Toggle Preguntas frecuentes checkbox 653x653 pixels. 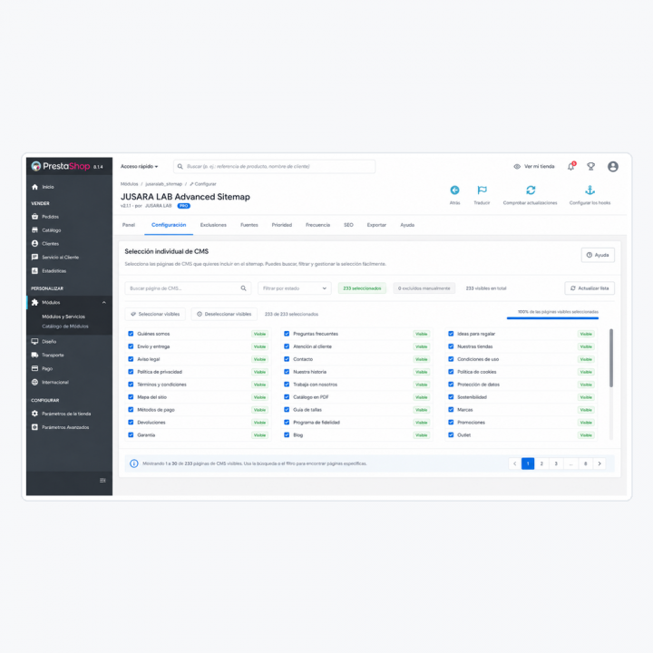point(287,334)
